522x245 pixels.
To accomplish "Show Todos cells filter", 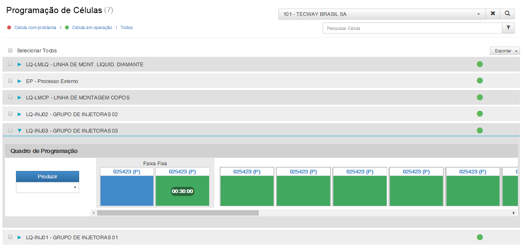I will click(x=126, y=27).
